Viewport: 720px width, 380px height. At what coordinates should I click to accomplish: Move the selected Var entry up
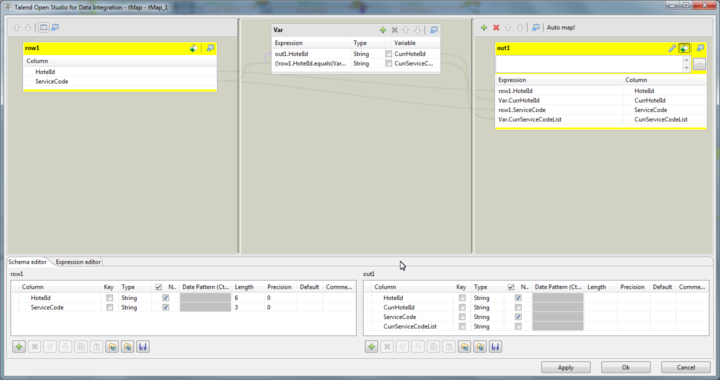click(x=405, y=30)
